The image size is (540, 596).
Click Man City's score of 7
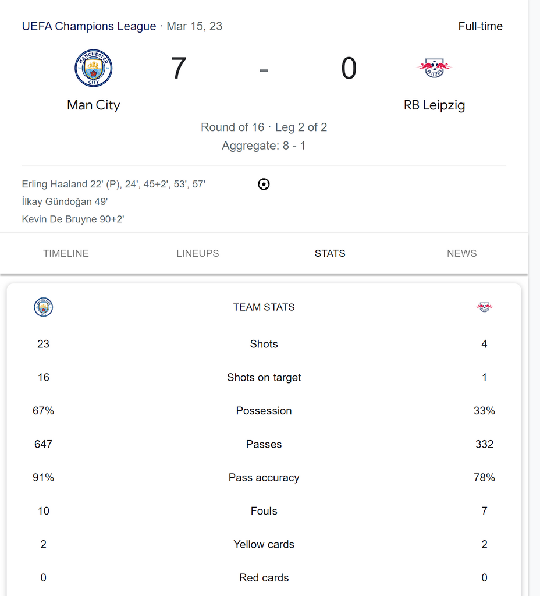click(178, 69)
